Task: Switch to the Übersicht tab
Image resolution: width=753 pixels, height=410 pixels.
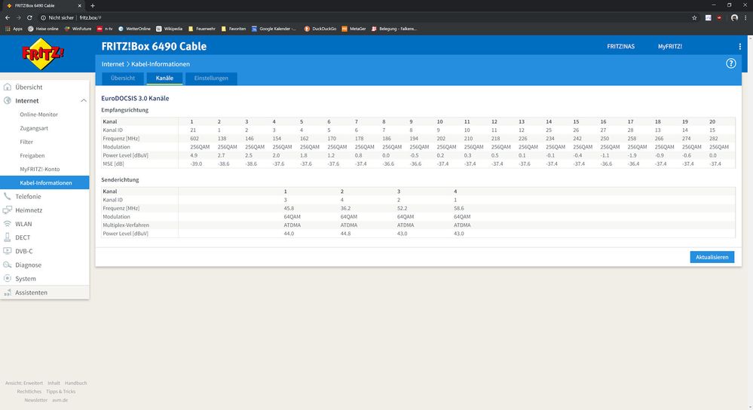Action: pos(122,78)
